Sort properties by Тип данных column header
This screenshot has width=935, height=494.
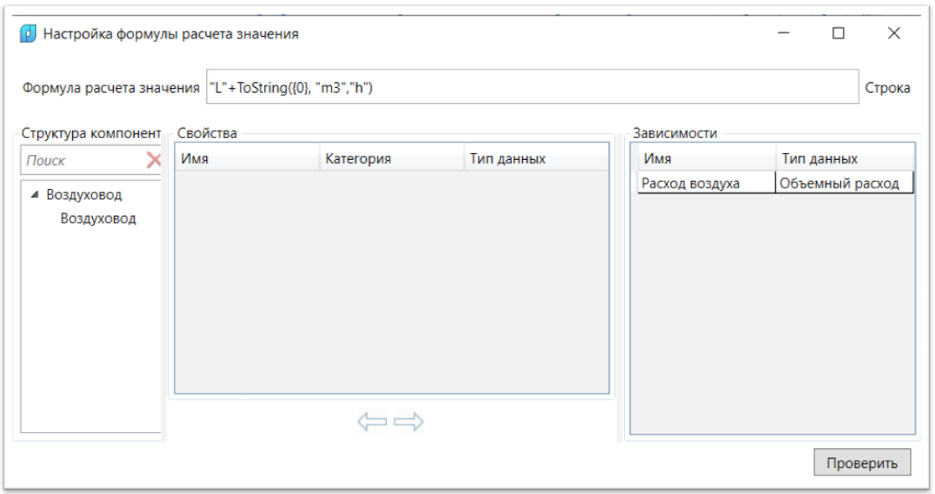click(535, 158)
